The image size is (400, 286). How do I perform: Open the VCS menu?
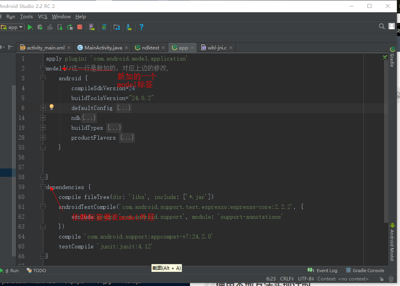coord(42,17)
